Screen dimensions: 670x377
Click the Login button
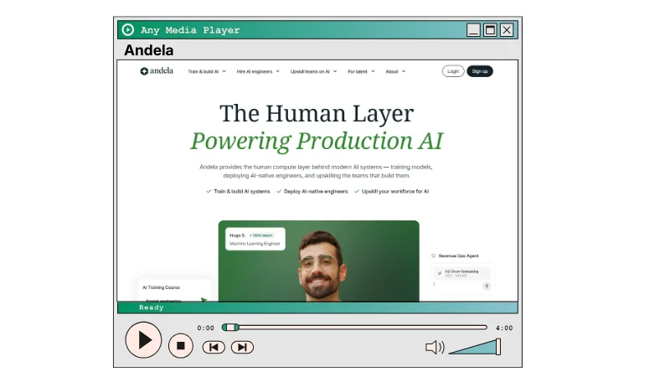coord(453,71)
